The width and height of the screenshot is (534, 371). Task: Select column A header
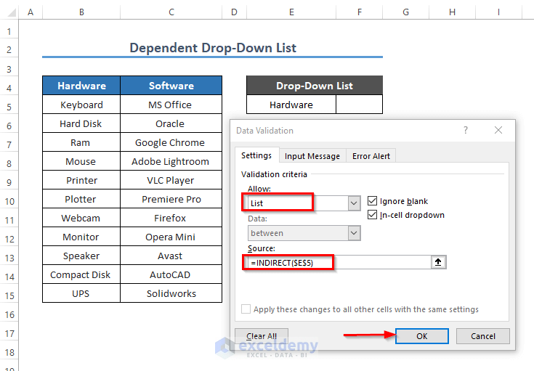31,12
